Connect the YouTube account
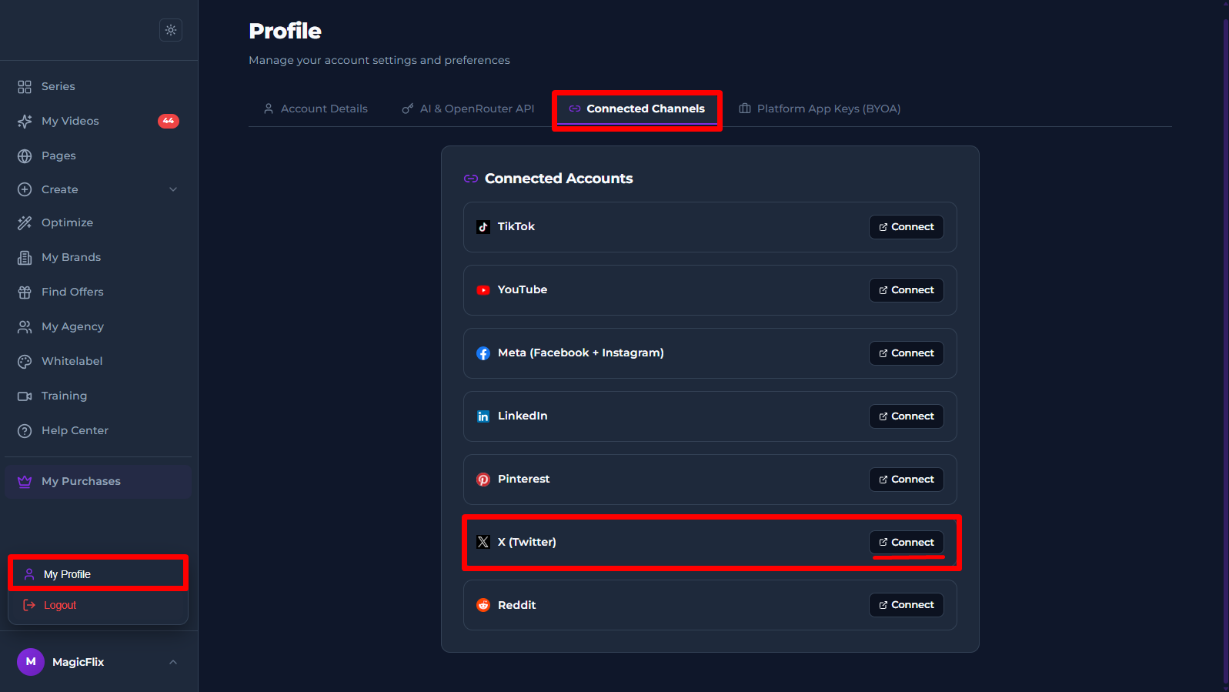 point(907,290)
